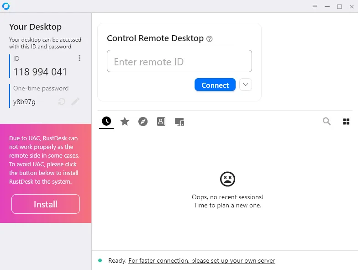Change the peer view with the grid icon
Image resolution: width=358 pixels, height=270 pixels.
(346, 122)
